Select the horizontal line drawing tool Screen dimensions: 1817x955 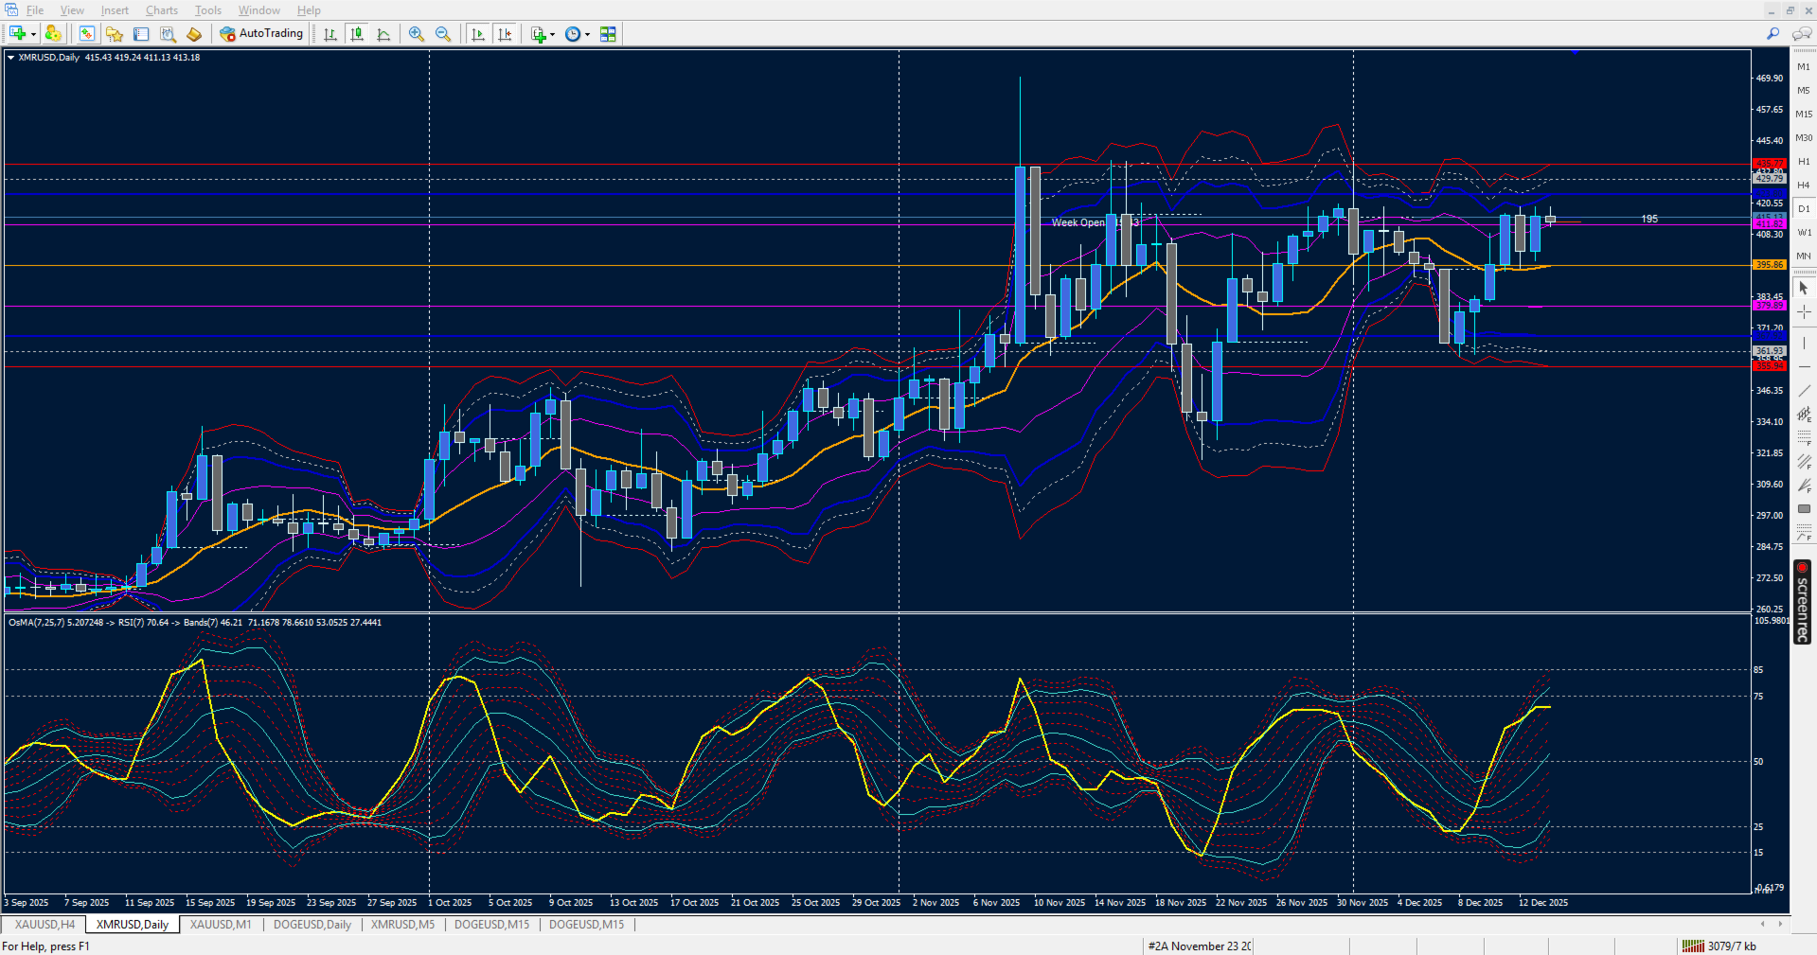tap(1804, 366)
